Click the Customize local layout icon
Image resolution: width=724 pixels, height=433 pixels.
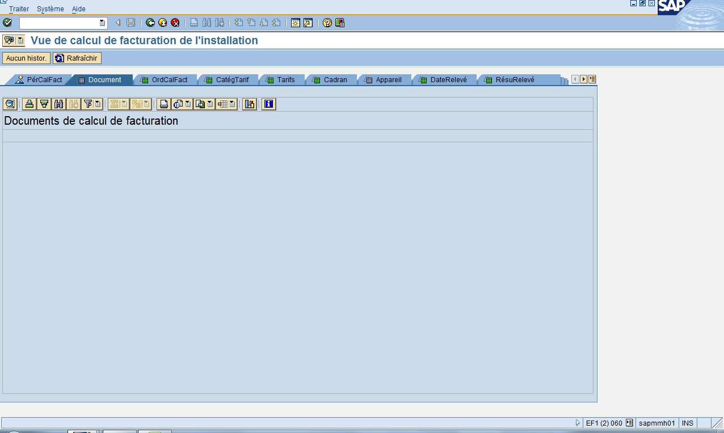click(x=340, y=23)
